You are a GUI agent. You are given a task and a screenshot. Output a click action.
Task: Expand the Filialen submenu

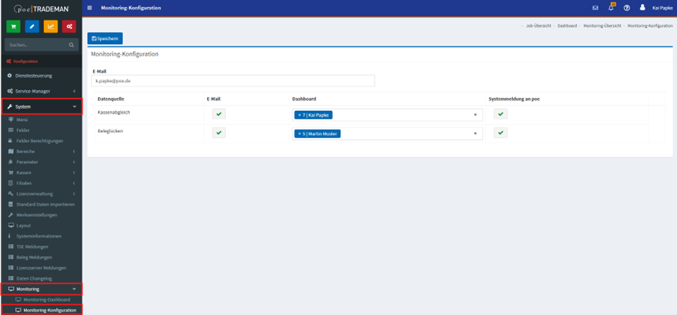tap(41, 183)
